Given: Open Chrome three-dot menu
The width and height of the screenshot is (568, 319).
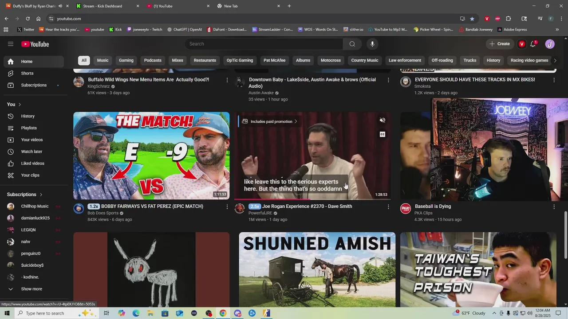Looking at the screenshot, I should tap(561, 19).
